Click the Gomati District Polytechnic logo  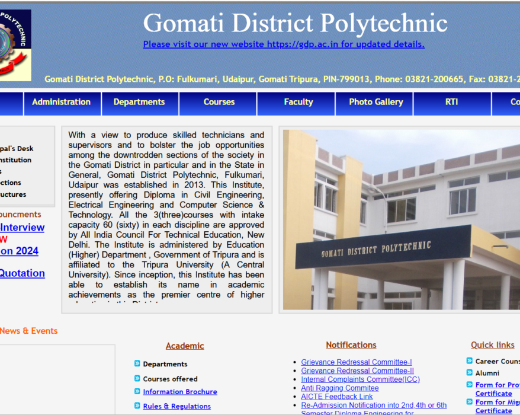(x=15, y=45)
